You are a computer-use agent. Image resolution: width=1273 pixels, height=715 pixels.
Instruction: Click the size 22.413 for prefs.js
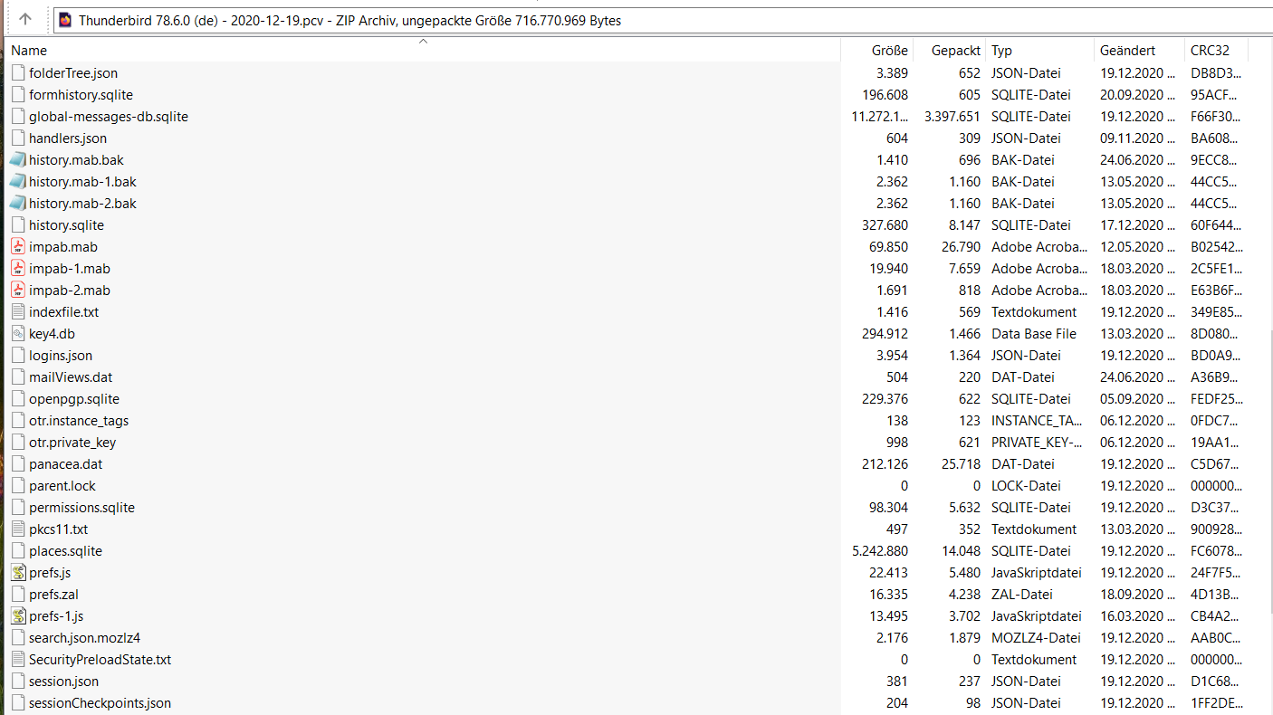[889, 573]
